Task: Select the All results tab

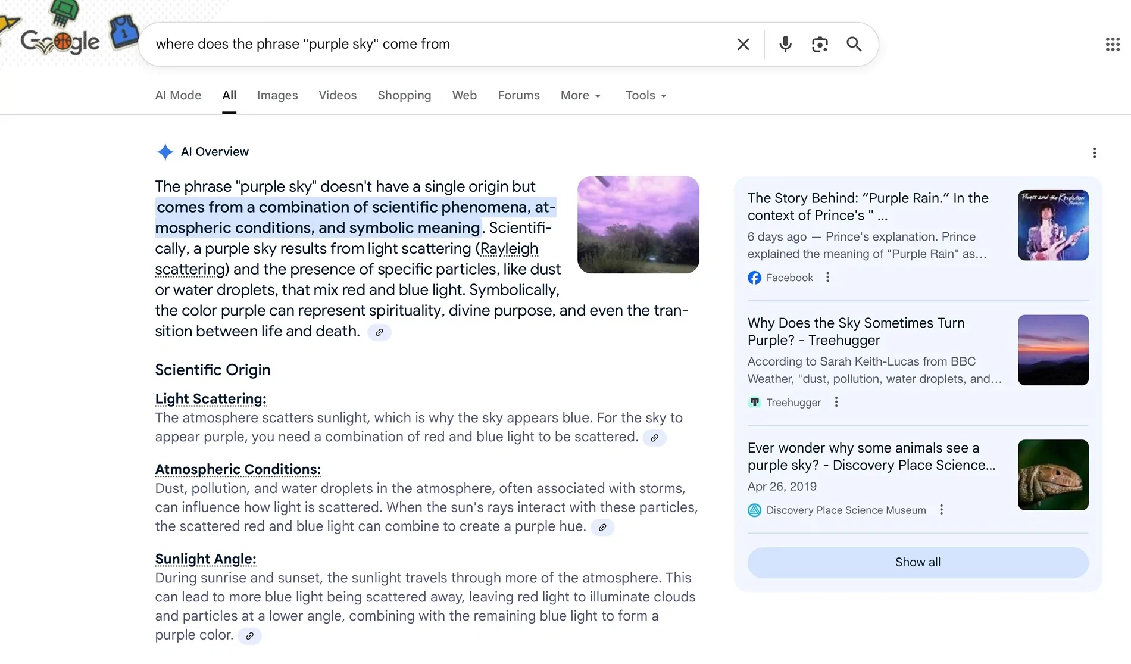Action: (229, 95)
